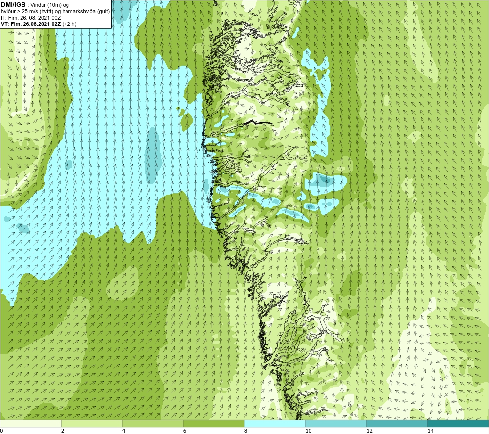489x434 pixels.
Task: Click the 'VT: Fim. 26.08.2021 02Z (+2 h)' line
Action: pyautogui.click(x=39, y=24)
